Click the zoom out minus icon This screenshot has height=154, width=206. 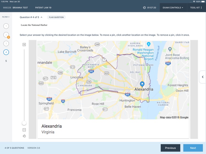(24, 130)
